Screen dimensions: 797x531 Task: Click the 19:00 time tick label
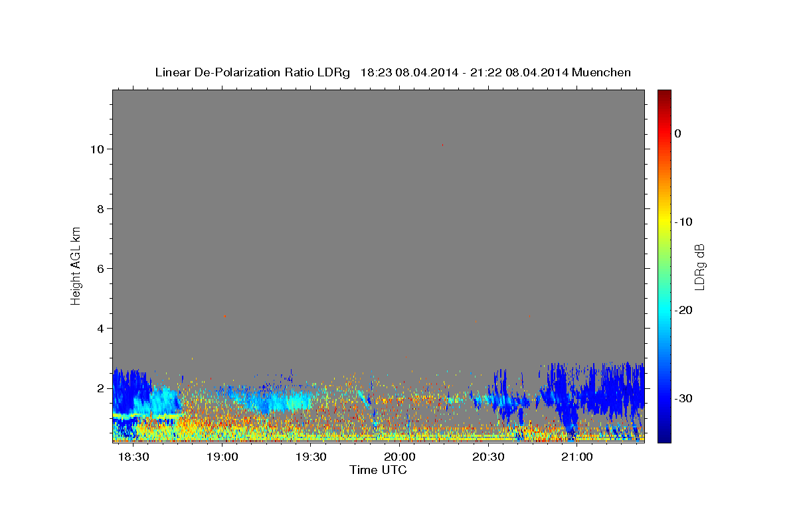(222, 457)
